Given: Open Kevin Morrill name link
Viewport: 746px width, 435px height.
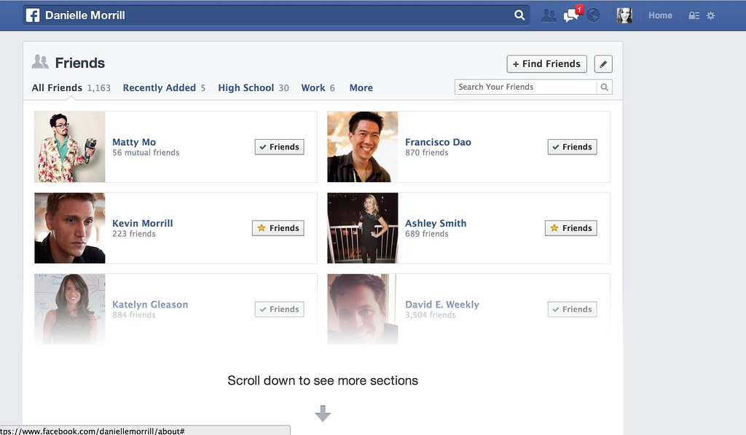Looking at the screenshot, I should tap(143, 223).
